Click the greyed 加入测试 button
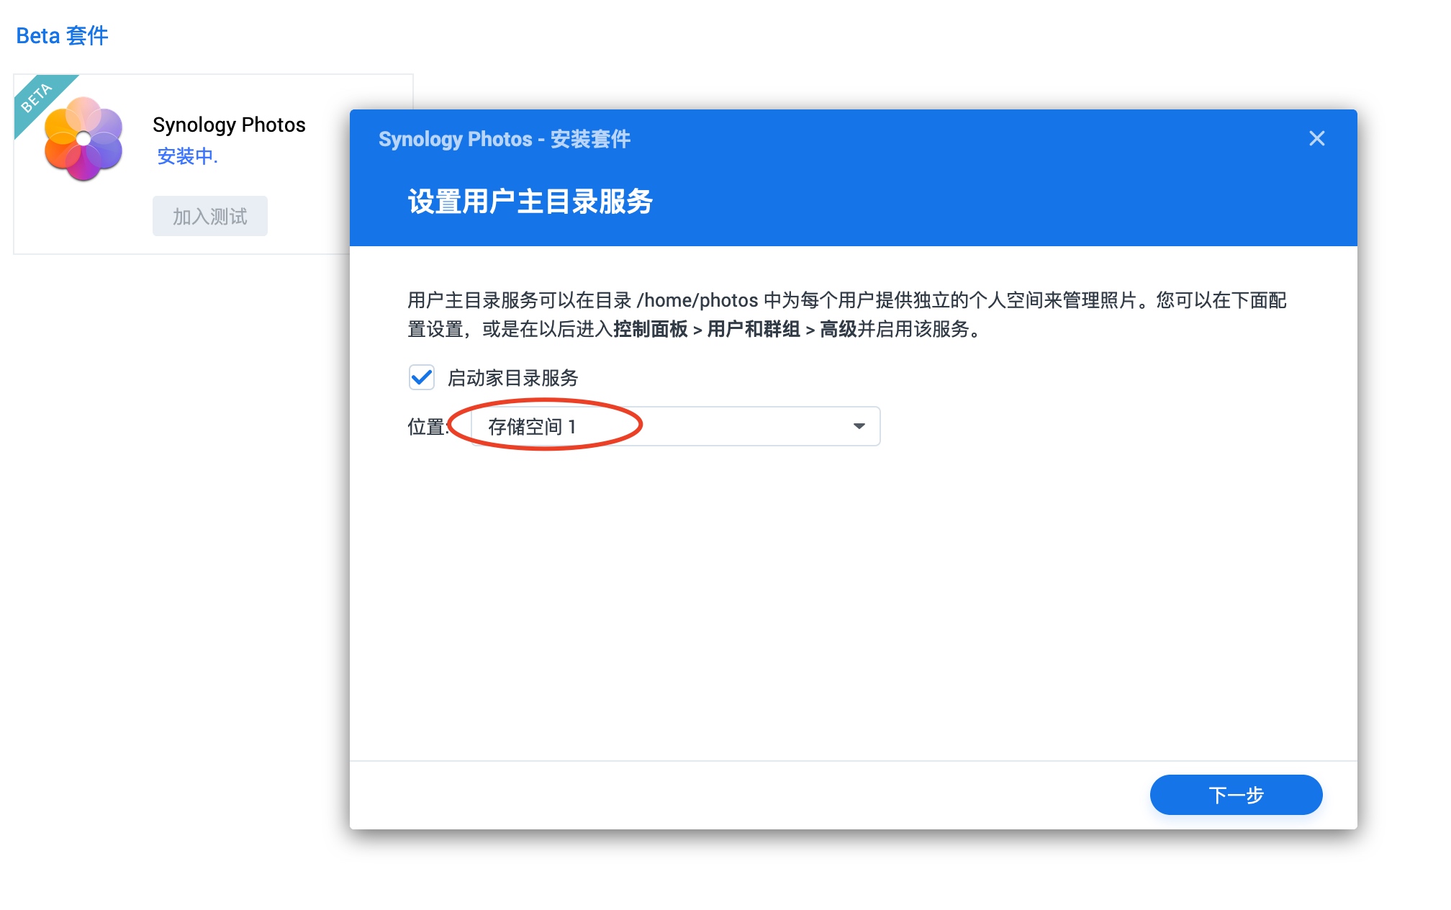This screenshot has height=910, width=1451. (x=209, y=216)
